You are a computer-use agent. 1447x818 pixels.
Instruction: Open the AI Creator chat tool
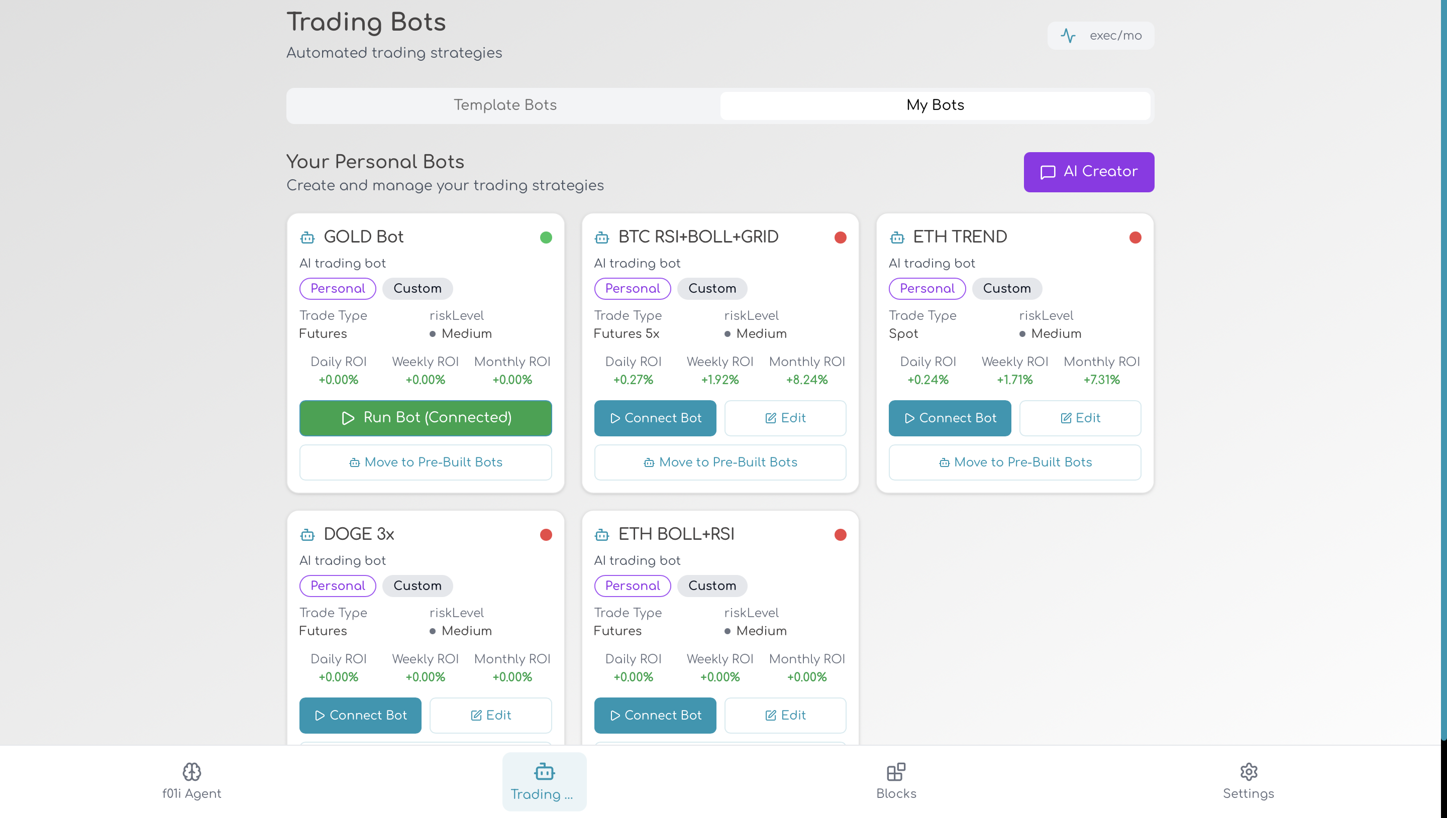click(x=1088, y=172)
